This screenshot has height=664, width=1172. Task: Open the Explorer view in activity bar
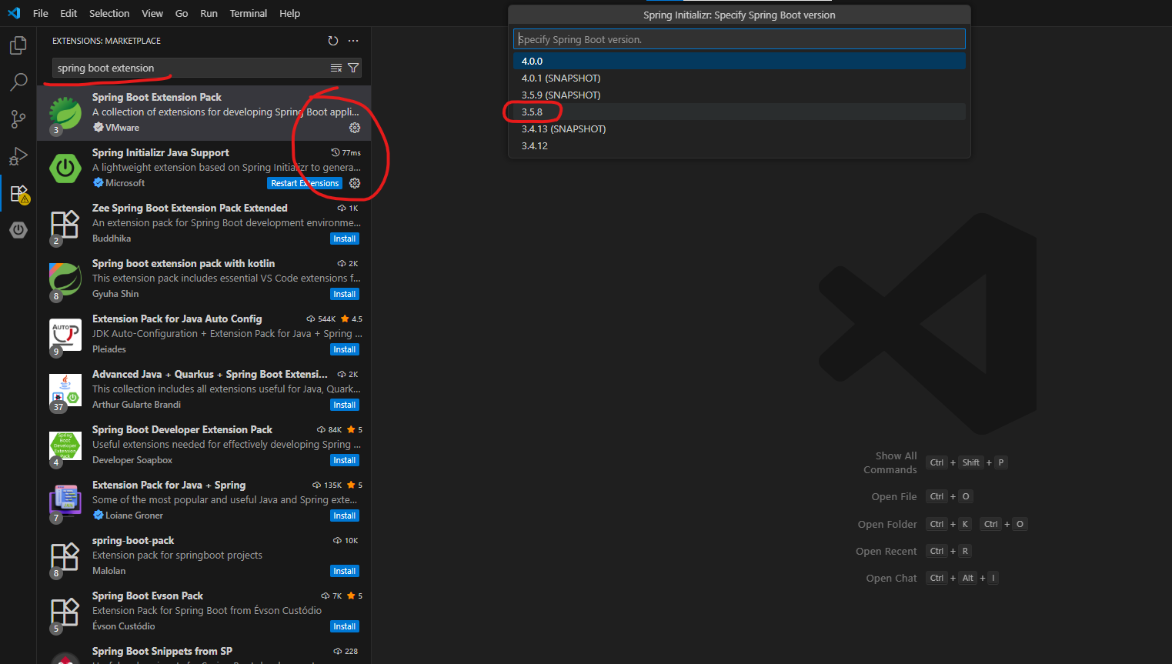click(18, 45)
